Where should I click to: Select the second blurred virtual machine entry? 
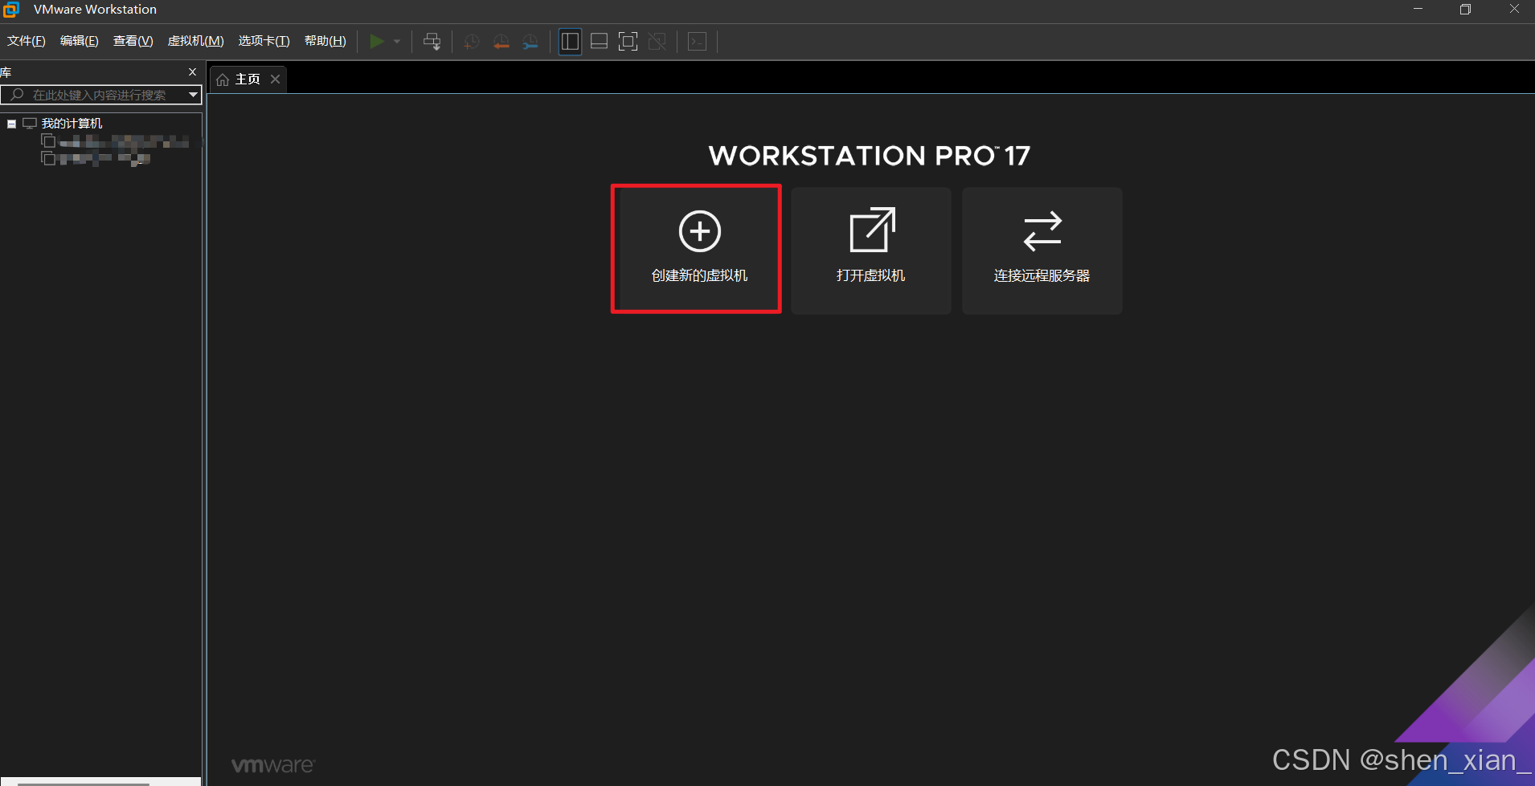coord(96,158)
